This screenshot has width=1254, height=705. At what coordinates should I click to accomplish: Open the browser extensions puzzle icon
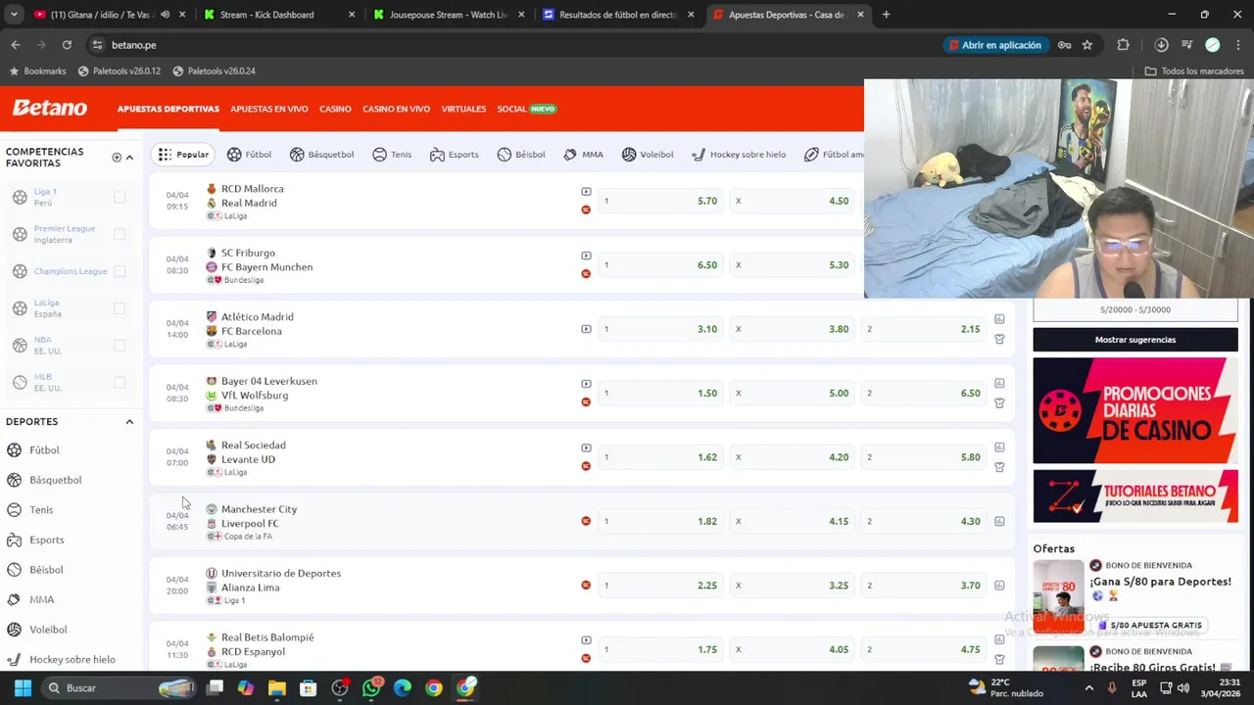1123,45
